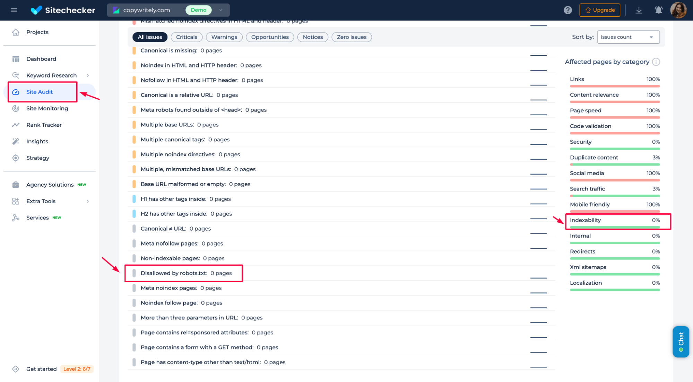Open the notifications bell
Screen dimensions: 693x382
(x=658, y=10)
